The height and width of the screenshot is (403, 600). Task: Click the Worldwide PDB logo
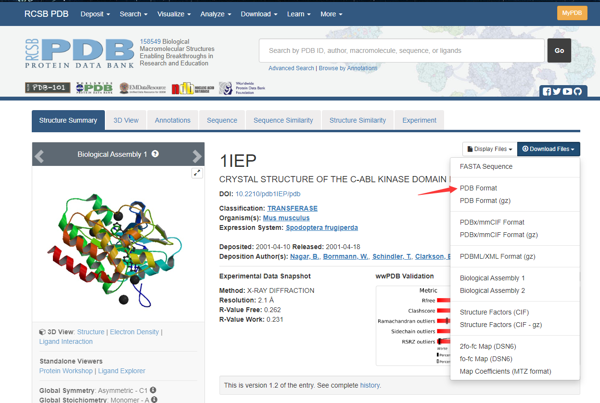click(94, 88)
